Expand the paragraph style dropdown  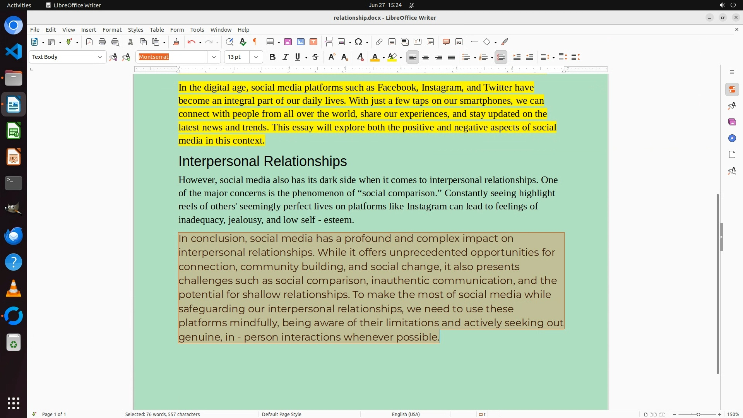[100, 57]
